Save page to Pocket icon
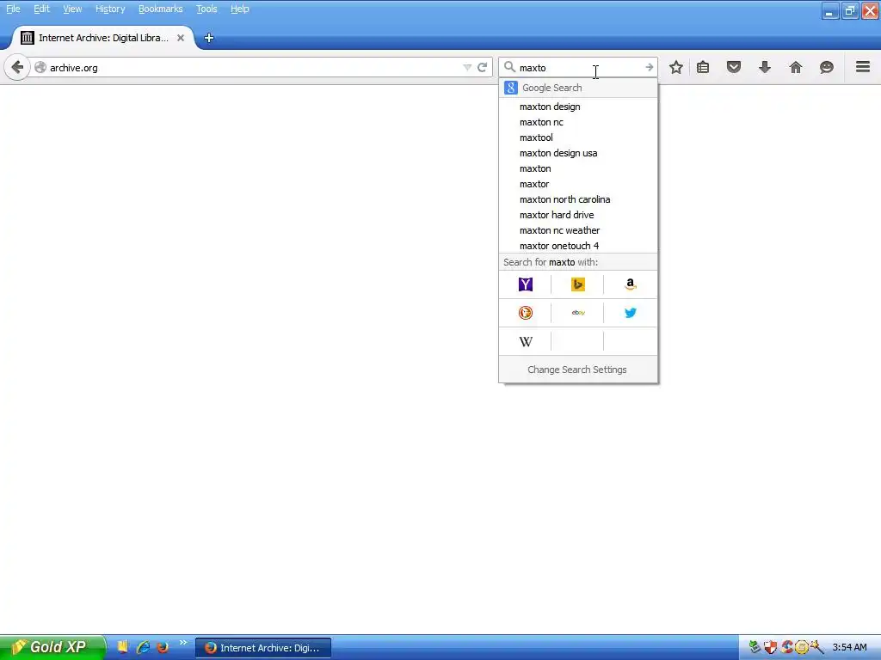Viewport: 881px width, 660px height. tap(734, 67)
